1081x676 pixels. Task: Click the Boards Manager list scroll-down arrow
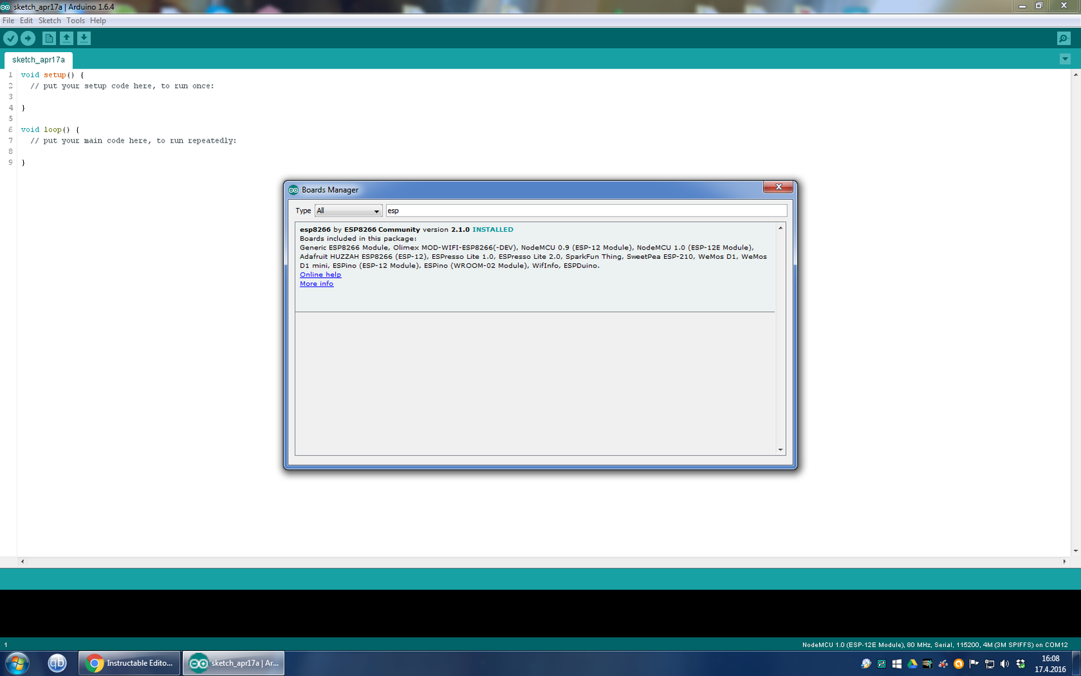click(780, 450)
